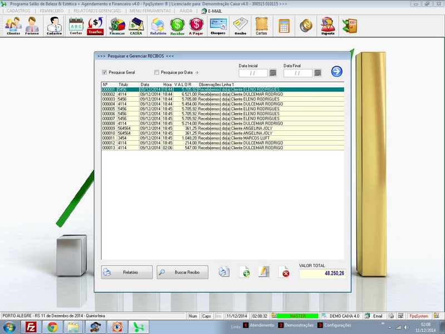Launch the calculator toolbar icon
This screenshot has height=334, width=445.
pos(284,26)
